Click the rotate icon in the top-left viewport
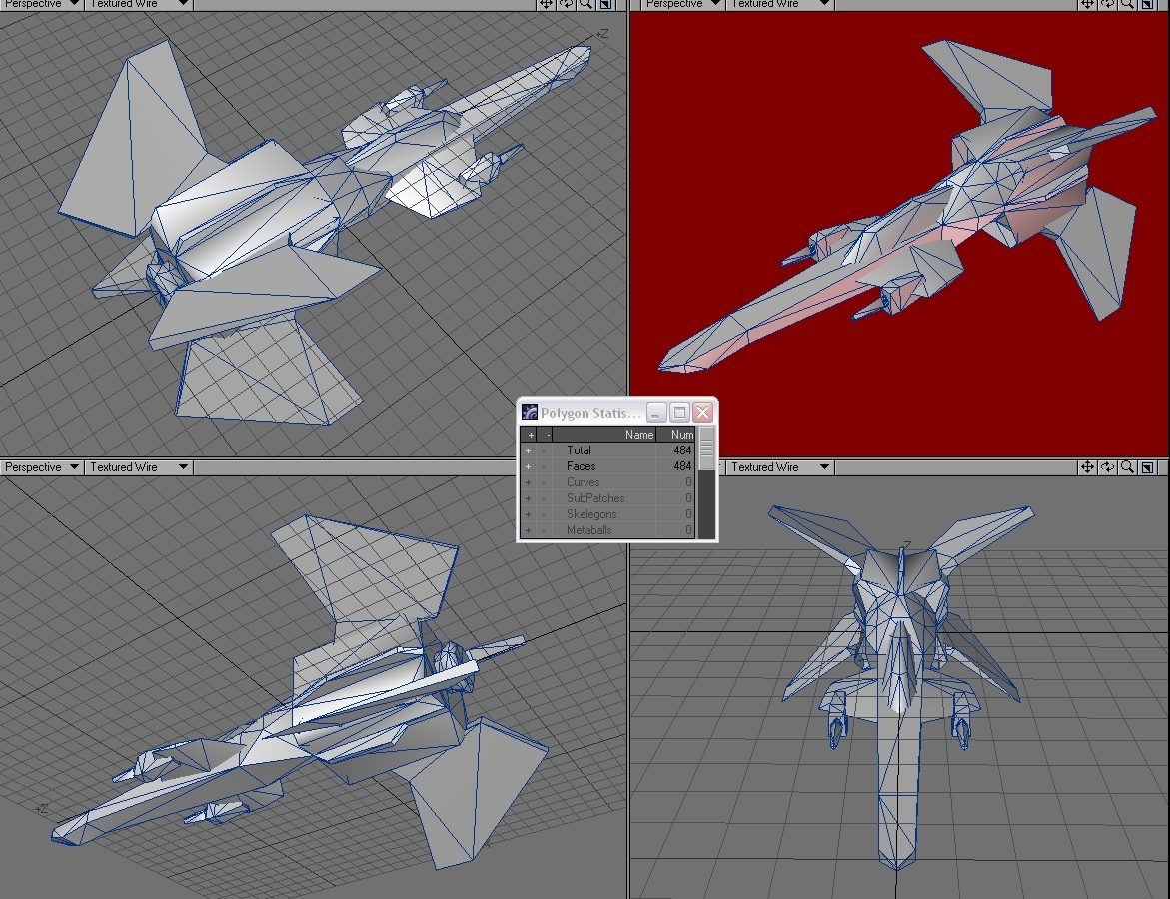Screen dimensions: 1170x899 click(x=566, y=4)
